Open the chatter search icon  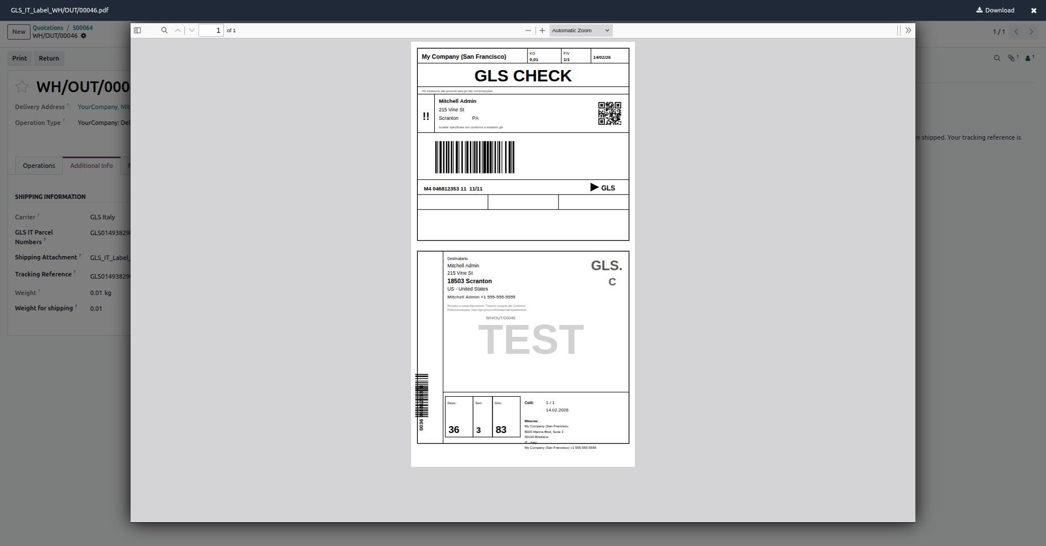click(997, 58)
